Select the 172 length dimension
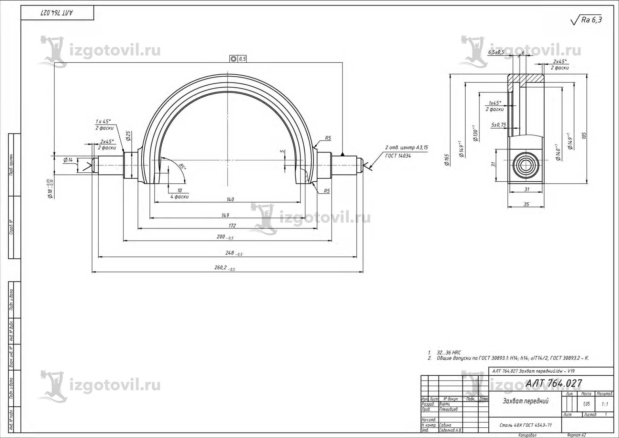 [x=232, y=225]
